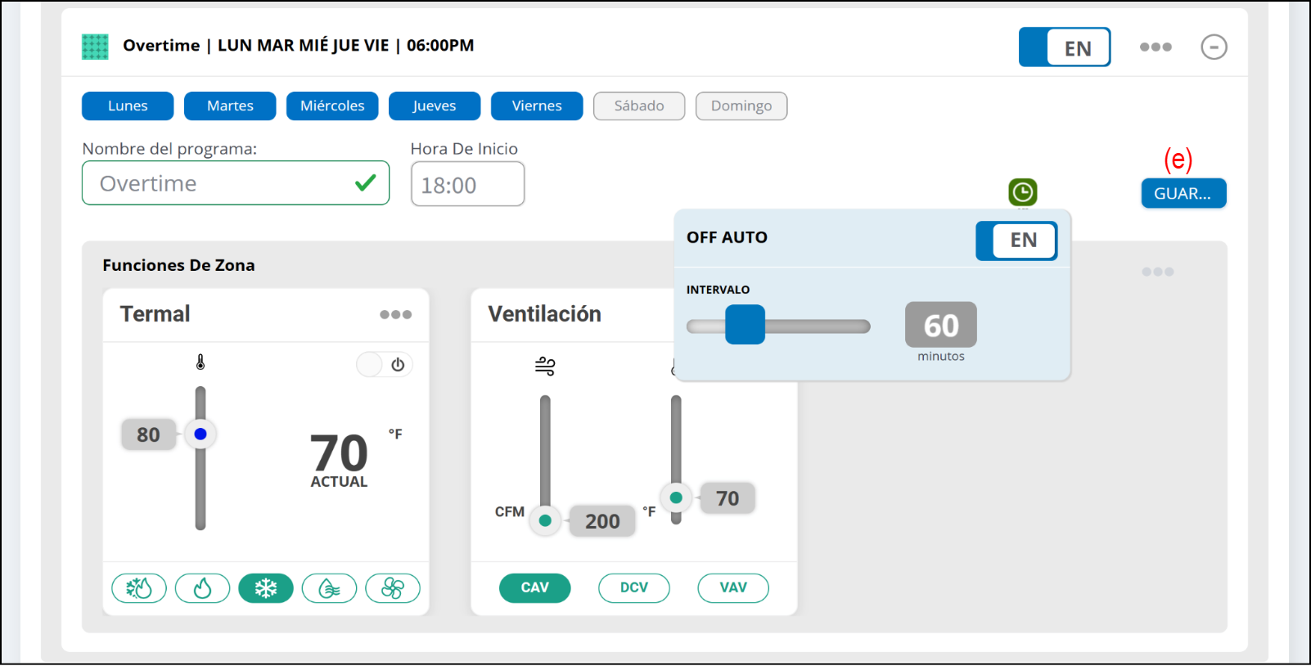This screenshot has height=666, width=1311.
Task: Open the Funciones De Zona options menu
Action: tap(1157, 272)
